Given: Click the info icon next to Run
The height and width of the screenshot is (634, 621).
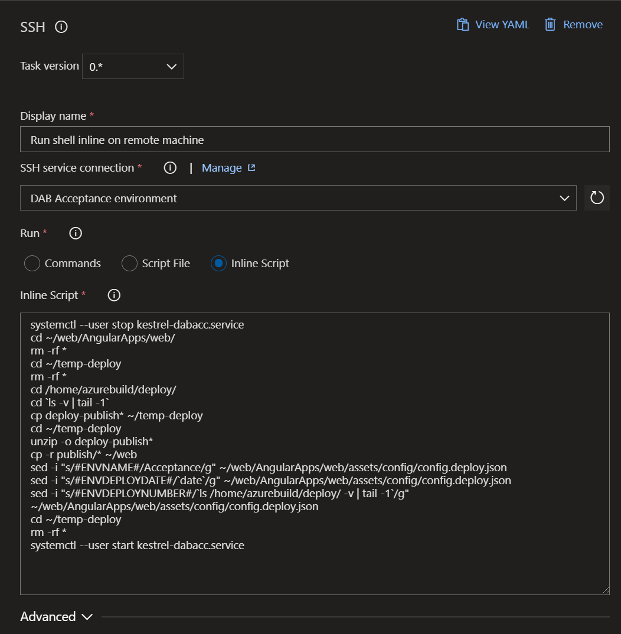Looking at the screenshot, I should click(75, 234).
